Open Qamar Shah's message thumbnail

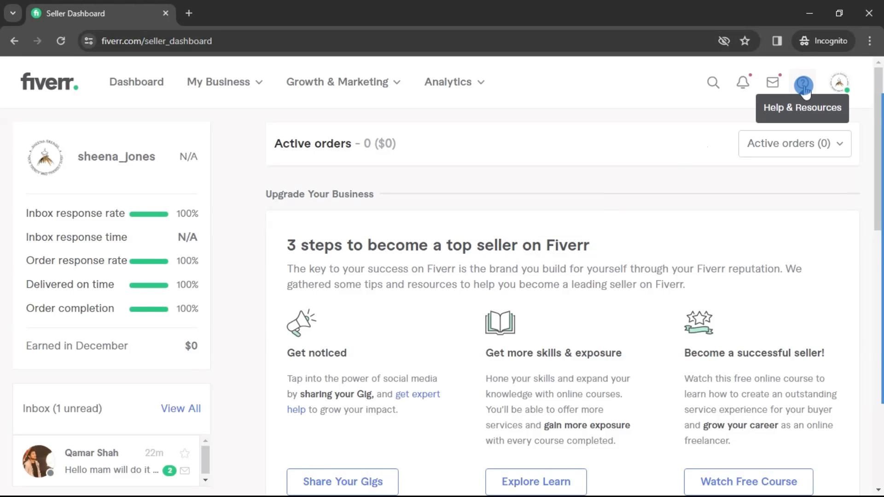coord(38,461)
